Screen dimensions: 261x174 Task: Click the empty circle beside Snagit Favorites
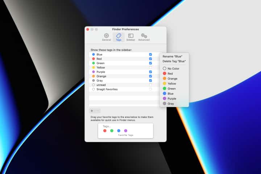tap(94, 89)
